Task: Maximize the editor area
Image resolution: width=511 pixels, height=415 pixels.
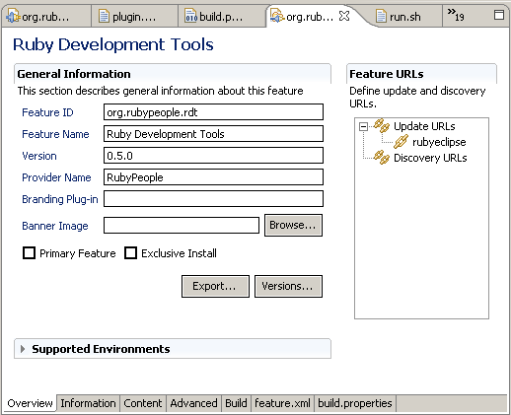Action: click(499, 15)
